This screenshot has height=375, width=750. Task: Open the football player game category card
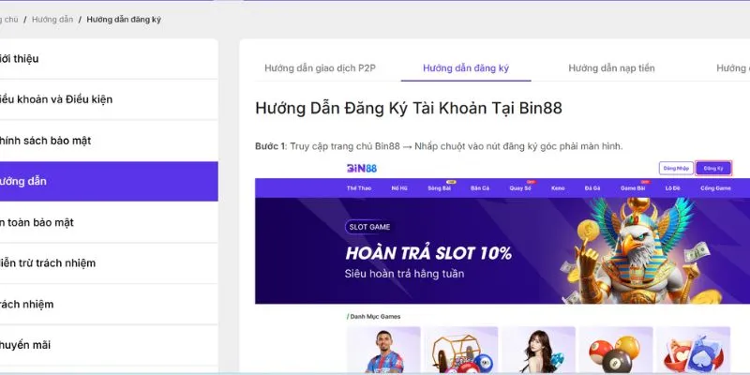[383, 350]
